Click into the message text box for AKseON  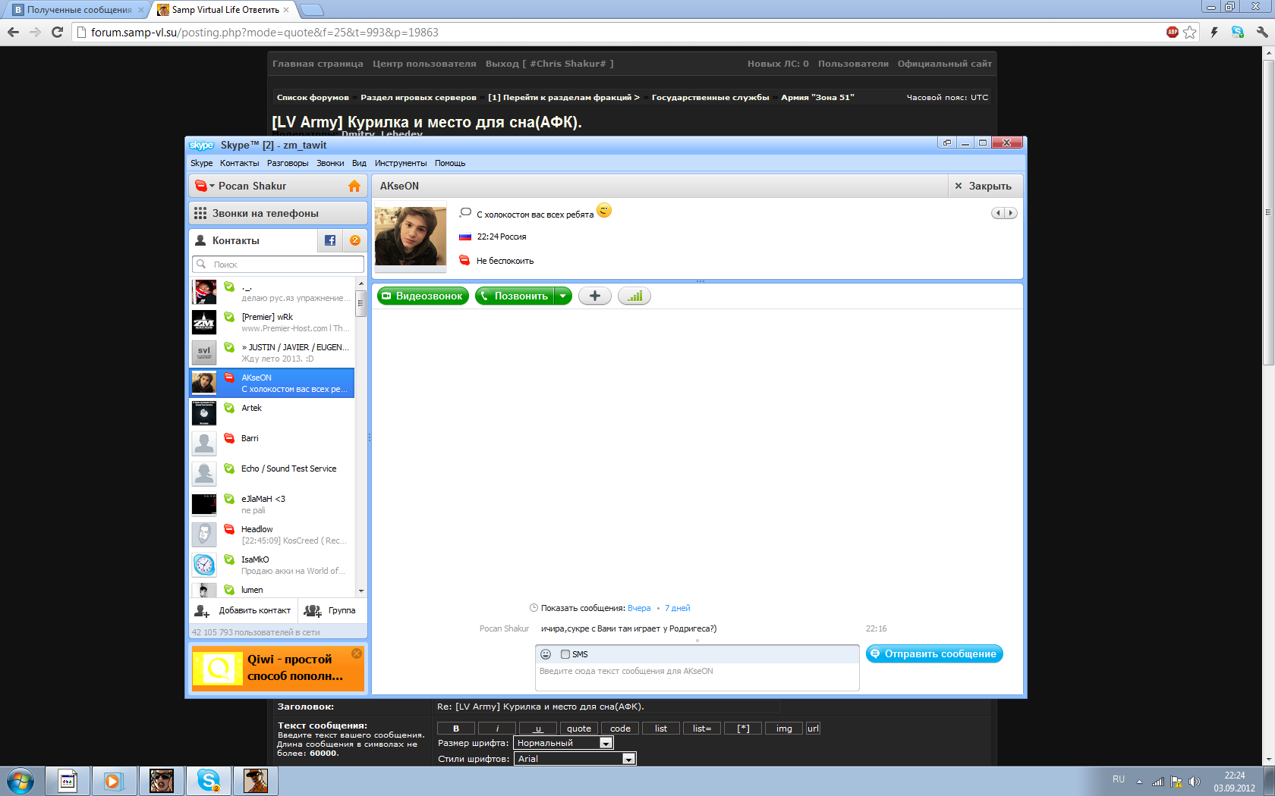point(697,676)
